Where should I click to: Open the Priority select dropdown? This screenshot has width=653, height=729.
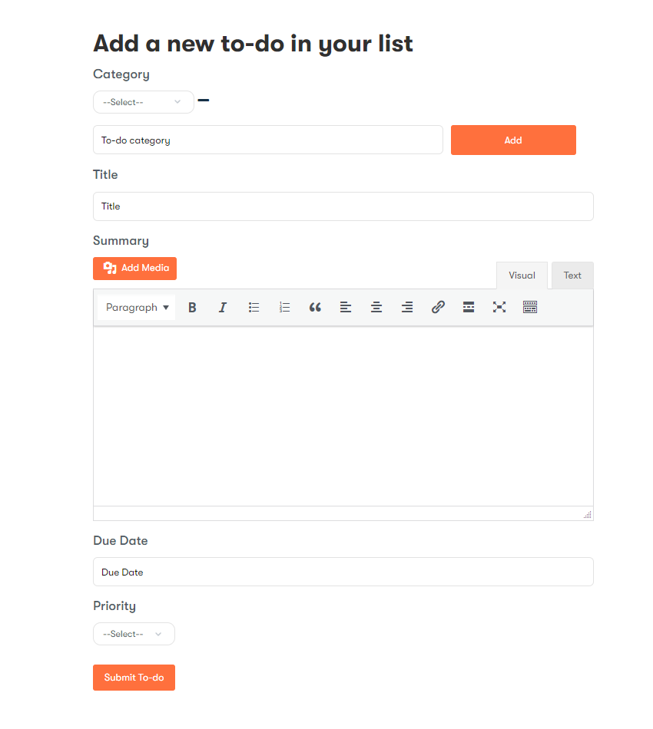pos(133,634)
